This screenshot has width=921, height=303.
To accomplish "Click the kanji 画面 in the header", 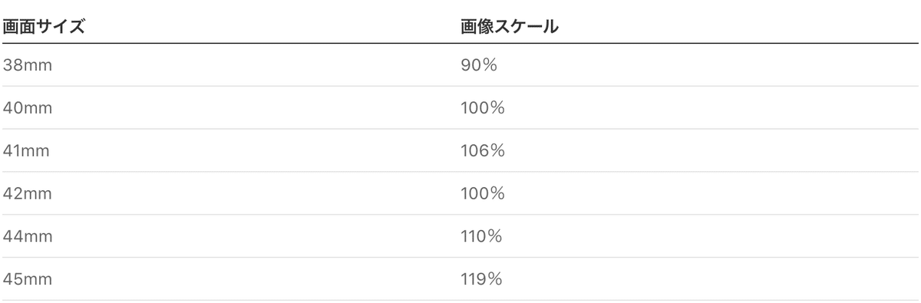I will pyautogui.click(x=21, y=28).
